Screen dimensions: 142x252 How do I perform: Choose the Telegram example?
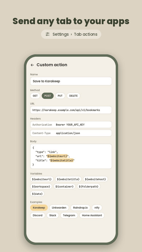69,215
